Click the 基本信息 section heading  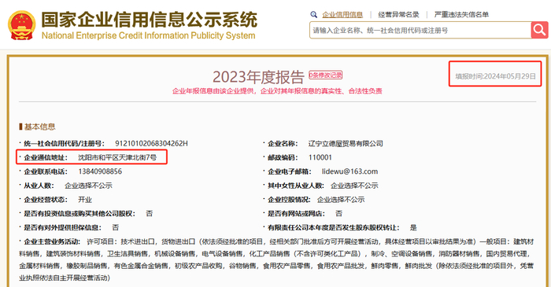[39, 127]
